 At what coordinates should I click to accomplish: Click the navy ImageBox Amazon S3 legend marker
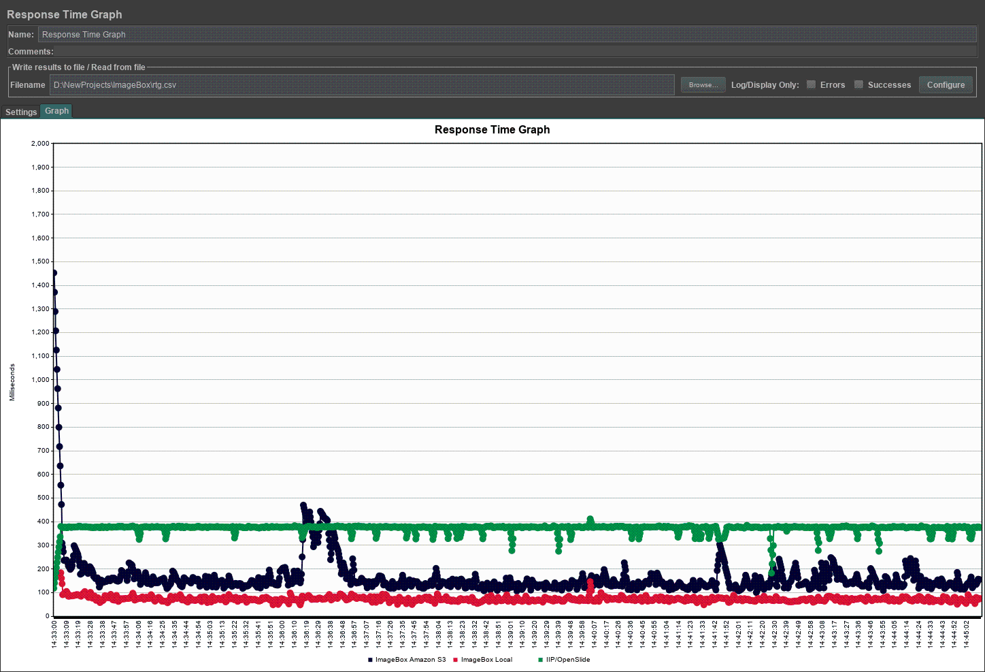370,660
